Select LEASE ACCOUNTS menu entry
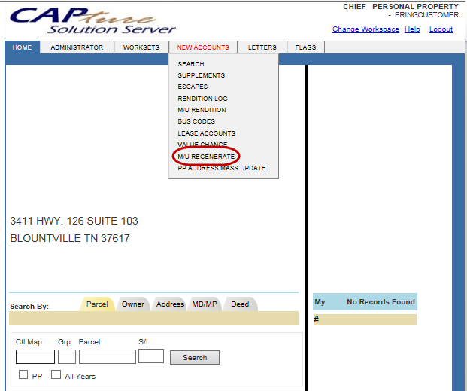 click(x=206, y=133)
